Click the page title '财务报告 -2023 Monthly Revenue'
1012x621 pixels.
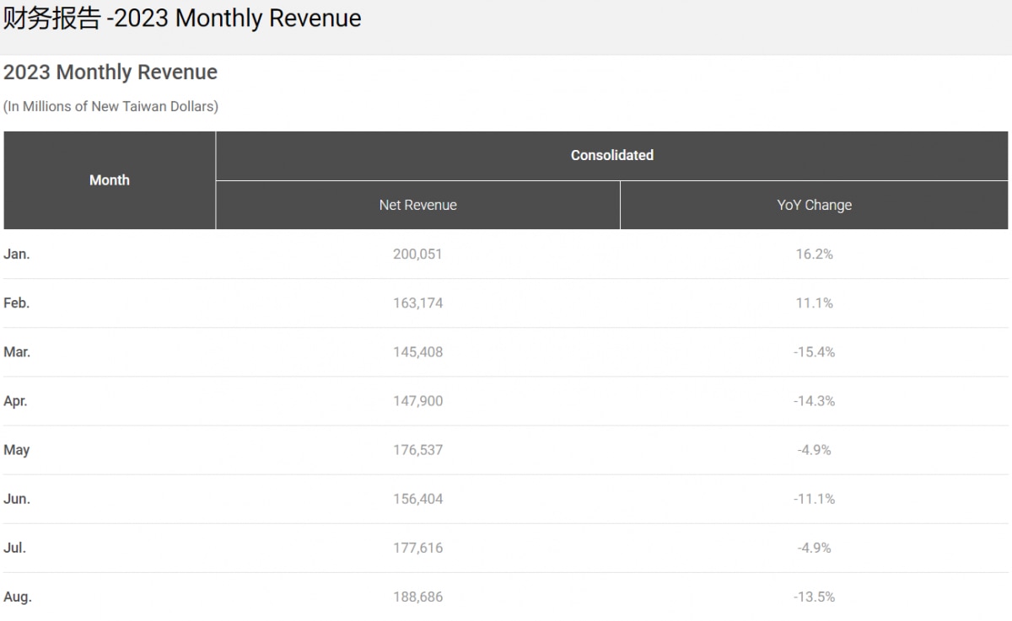[x=182, y=19]
